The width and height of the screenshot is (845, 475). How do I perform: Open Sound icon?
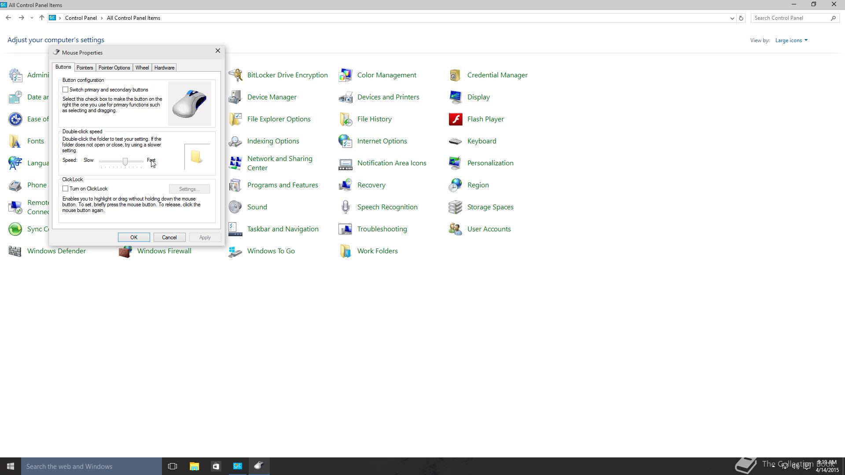click(x=235, y=207)
